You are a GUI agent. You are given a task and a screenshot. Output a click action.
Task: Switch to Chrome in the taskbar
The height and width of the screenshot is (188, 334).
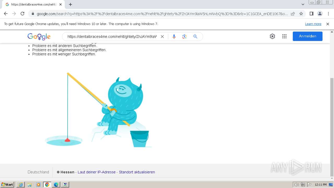tap(47, 185)
